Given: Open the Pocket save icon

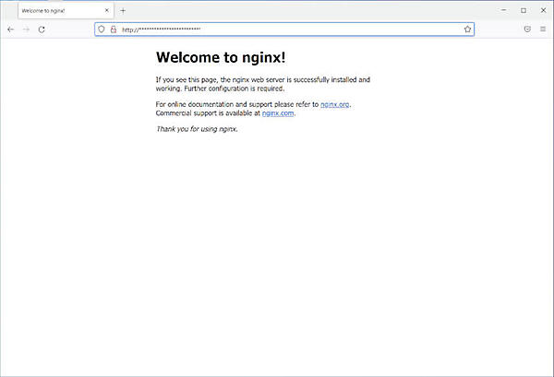Looking at the screenshot, I should pos(527,29).
